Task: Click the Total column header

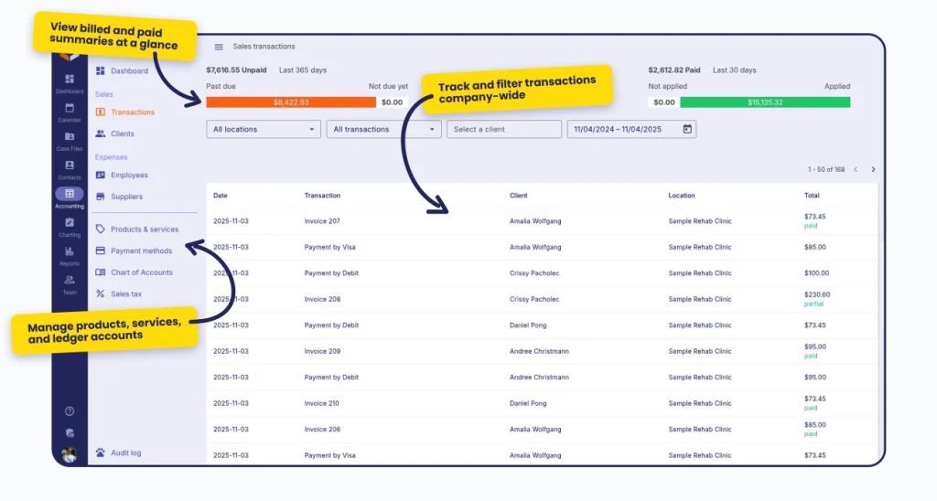Action: pos(812,196)
